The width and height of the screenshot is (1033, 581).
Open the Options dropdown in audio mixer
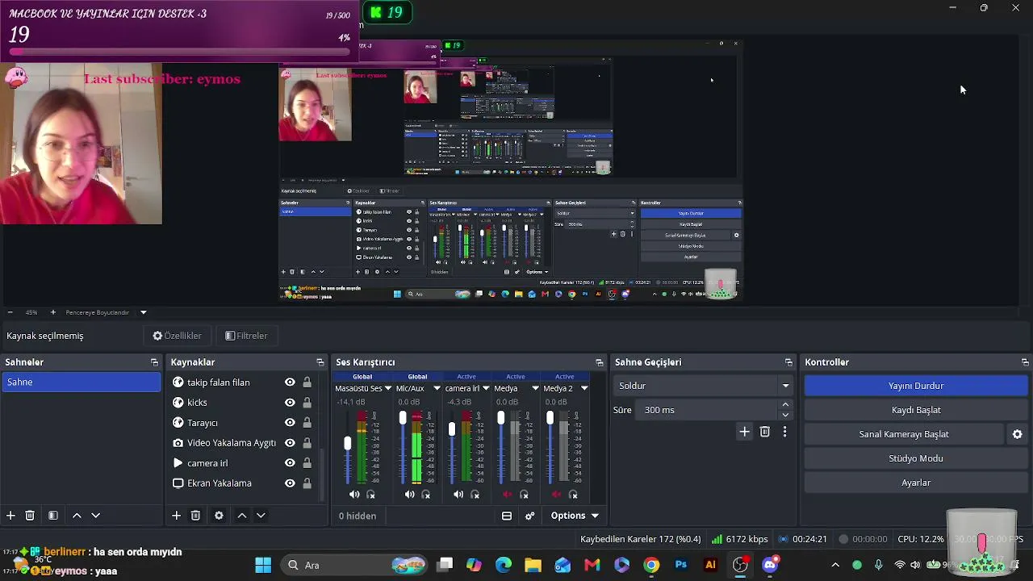pos(575,516)
